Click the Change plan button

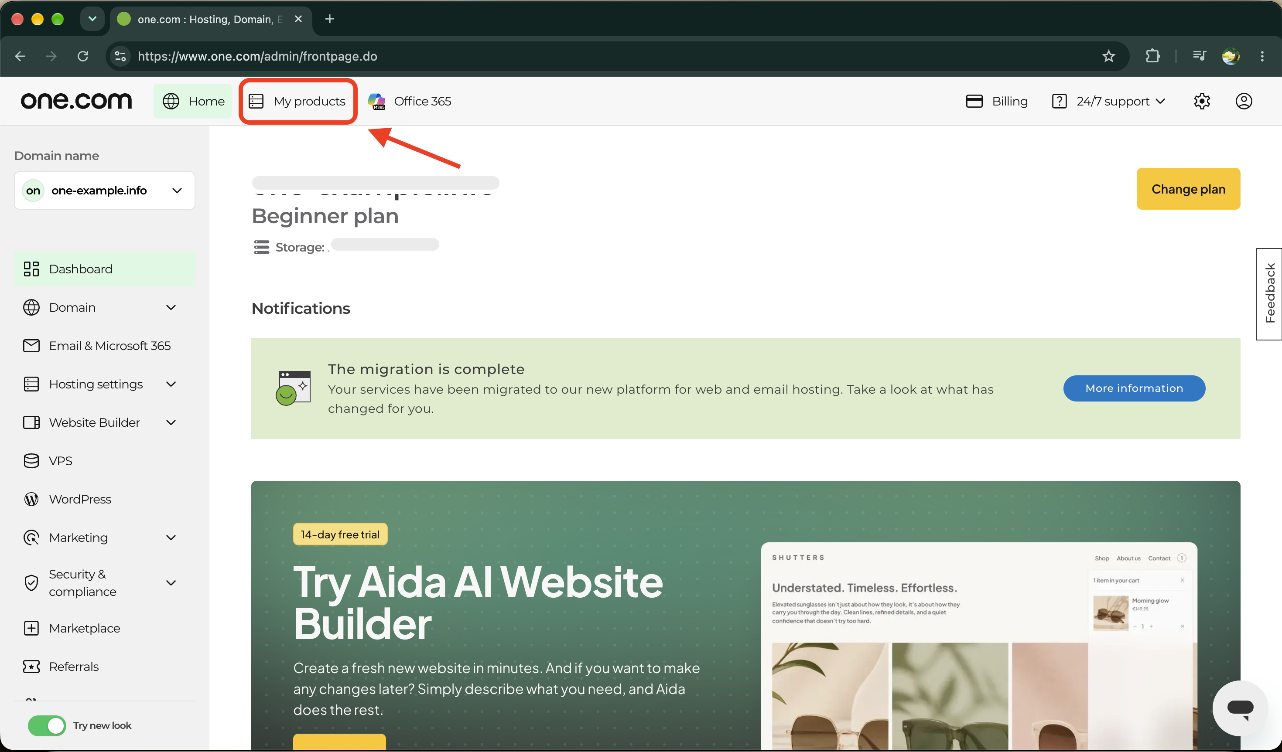point(1188,189)
